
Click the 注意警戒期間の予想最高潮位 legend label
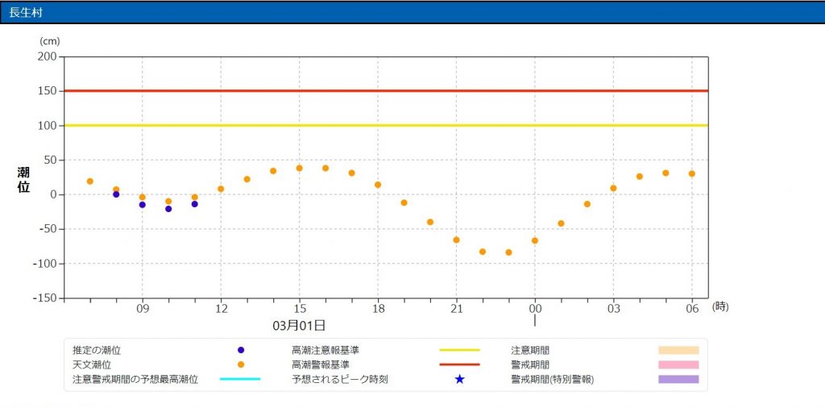[x=135, y=379]
